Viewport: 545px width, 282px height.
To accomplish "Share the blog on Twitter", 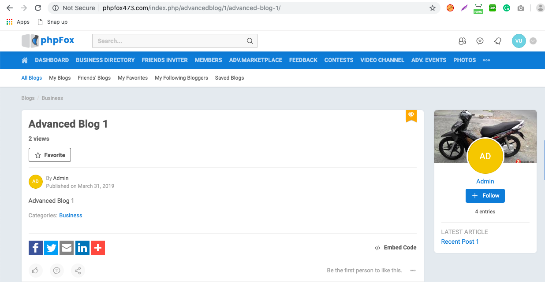I will pos(51,248).
